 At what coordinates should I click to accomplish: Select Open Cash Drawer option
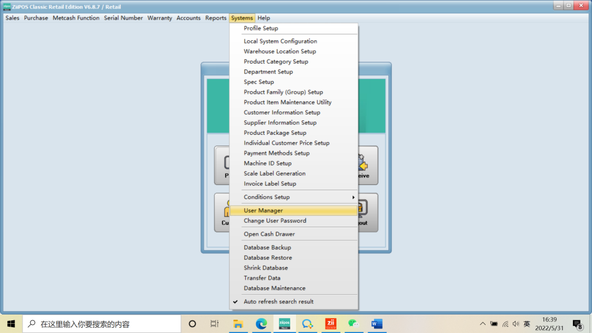pos(269,234)
